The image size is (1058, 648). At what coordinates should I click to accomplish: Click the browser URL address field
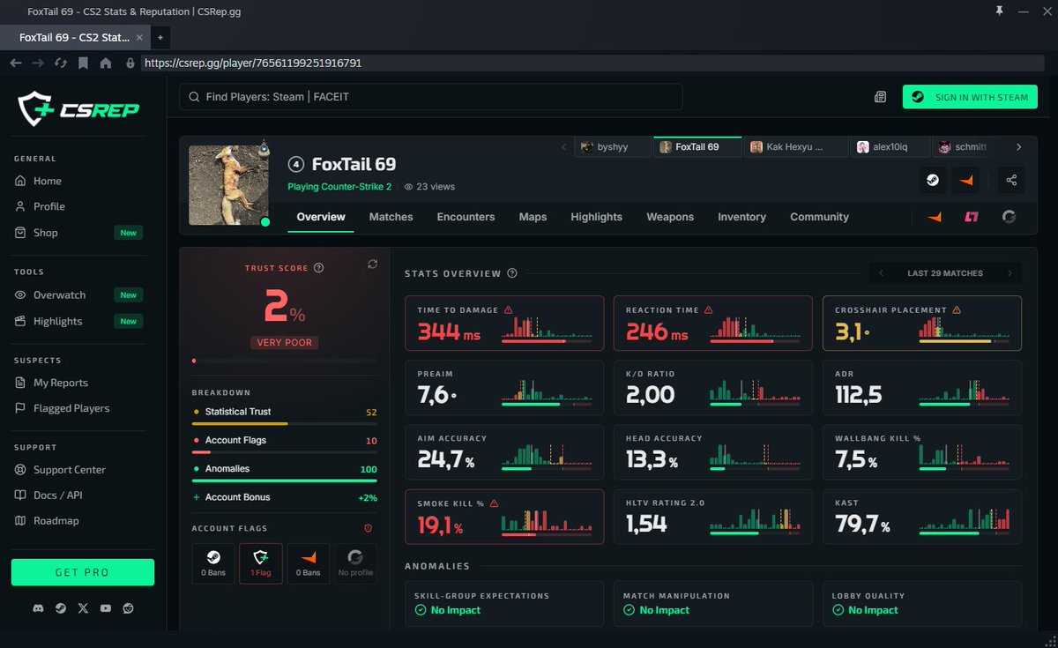[591, 63]
